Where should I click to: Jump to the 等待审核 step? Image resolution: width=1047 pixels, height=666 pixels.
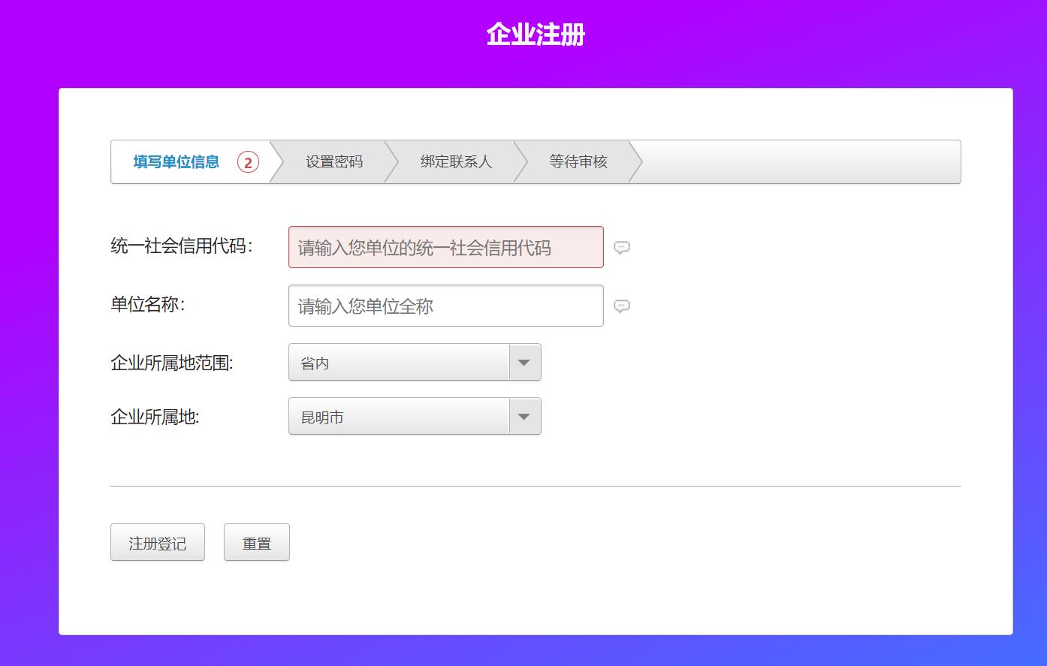tap(578, 162)
